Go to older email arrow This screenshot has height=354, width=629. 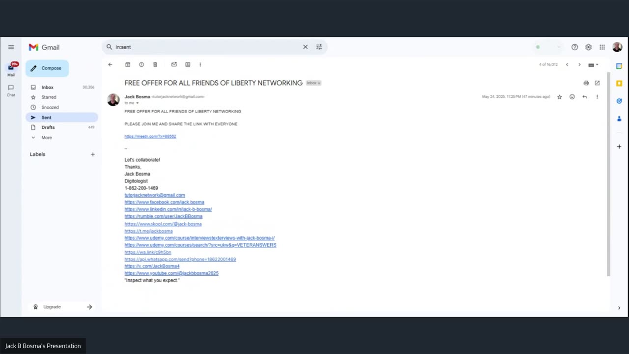point(579,64)
